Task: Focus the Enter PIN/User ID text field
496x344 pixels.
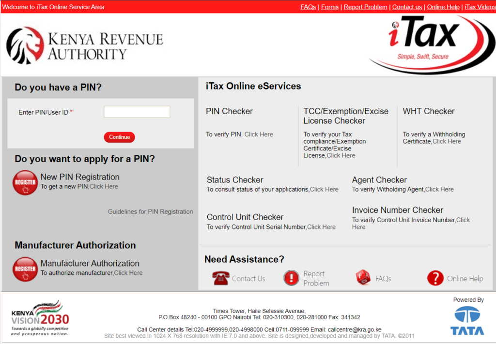Action: [x=137, y=112]
